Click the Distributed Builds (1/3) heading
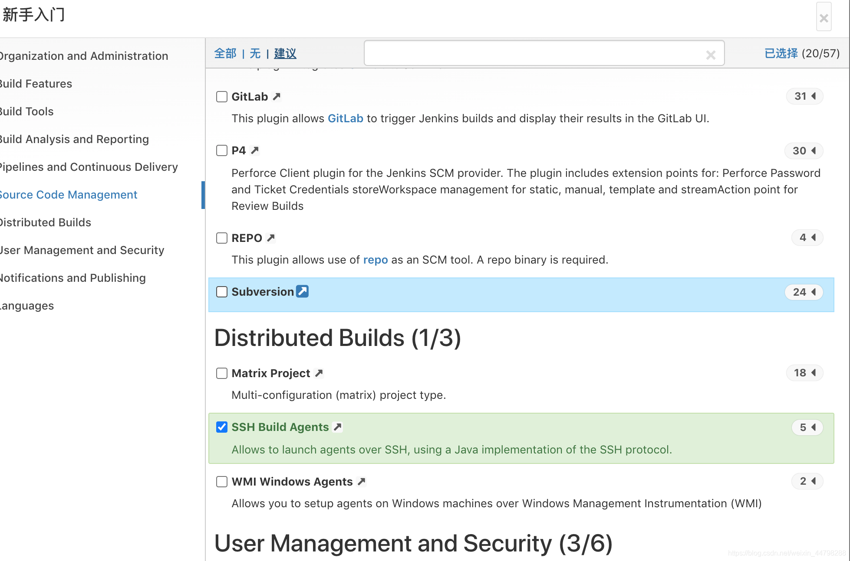 [x=337, y=338]
